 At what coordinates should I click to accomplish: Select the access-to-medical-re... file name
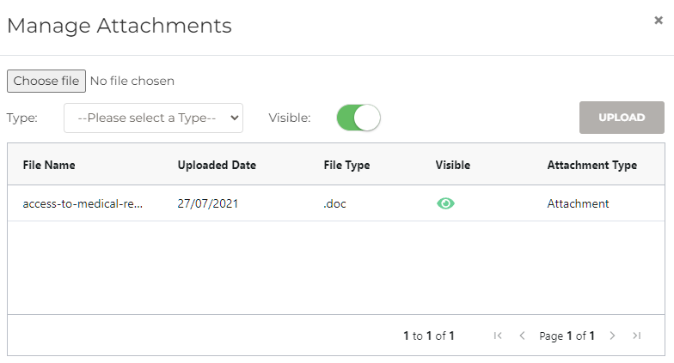coord(83,203)
